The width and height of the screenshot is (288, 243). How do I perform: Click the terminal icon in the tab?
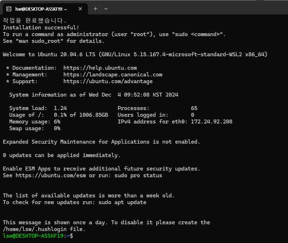click(9, 9)
